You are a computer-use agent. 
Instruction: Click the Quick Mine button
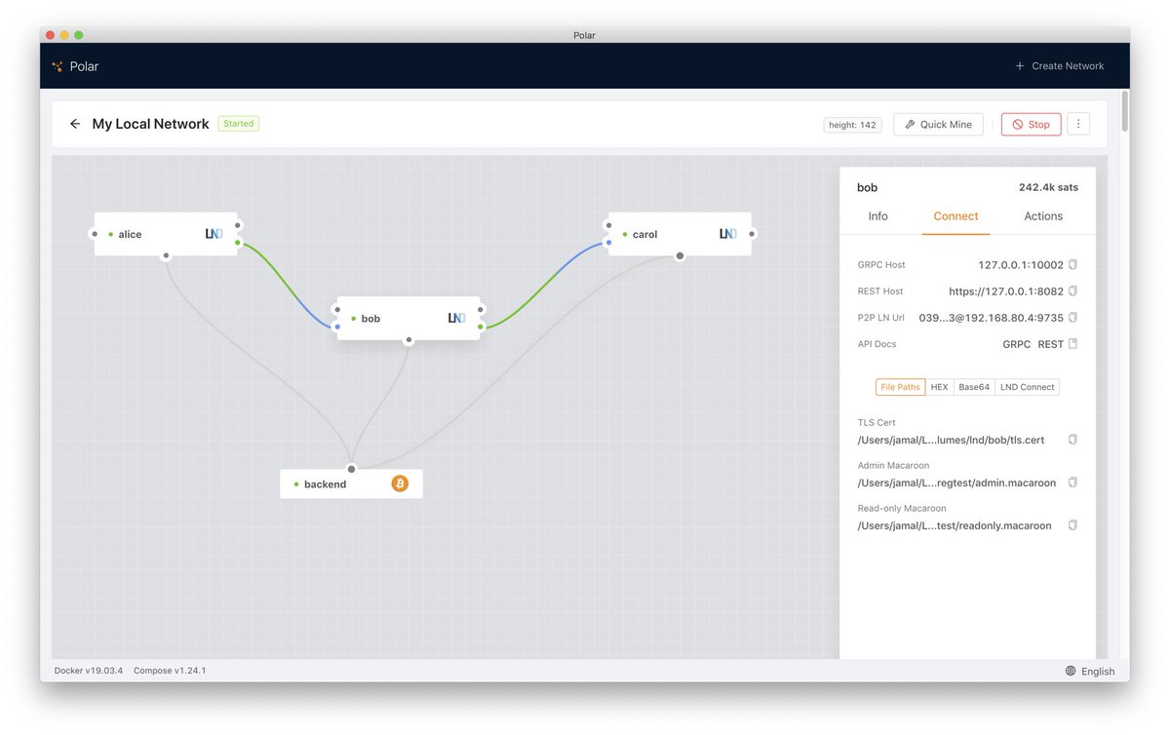pyautogui.click(x=938, y=124)
